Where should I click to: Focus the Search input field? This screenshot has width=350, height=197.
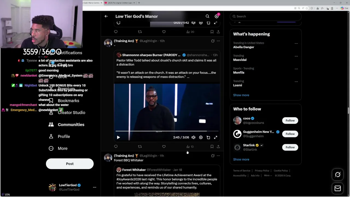click(x=266, y=16)
